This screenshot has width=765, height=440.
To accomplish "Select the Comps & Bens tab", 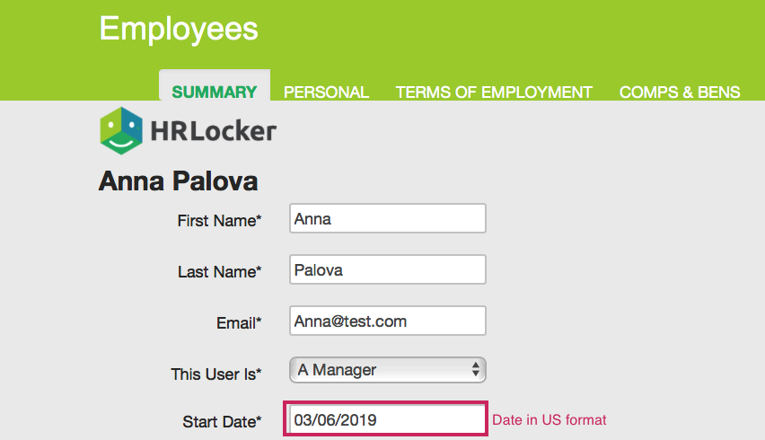I will (680, 92).
